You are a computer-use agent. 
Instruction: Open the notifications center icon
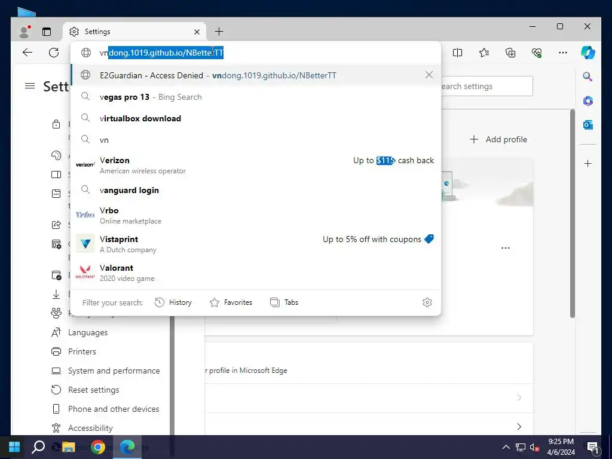[x=592, y=448]
